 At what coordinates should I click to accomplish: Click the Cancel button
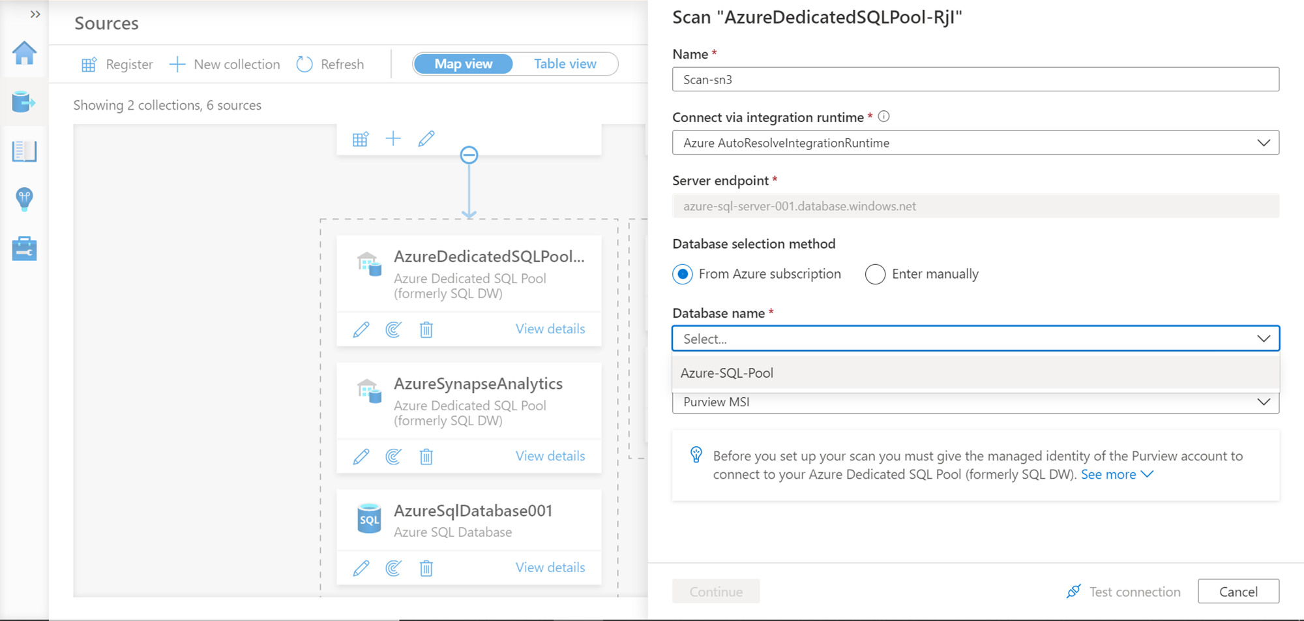[1238, 592]
